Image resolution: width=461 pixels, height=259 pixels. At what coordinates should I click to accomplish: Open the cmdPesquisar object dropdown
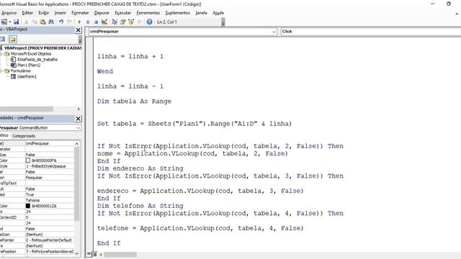pyautogui.click(x=274, y=32)
